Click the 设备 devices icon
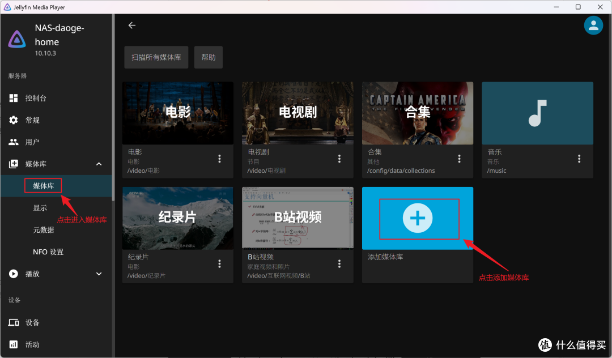 [x=14, y=322]
